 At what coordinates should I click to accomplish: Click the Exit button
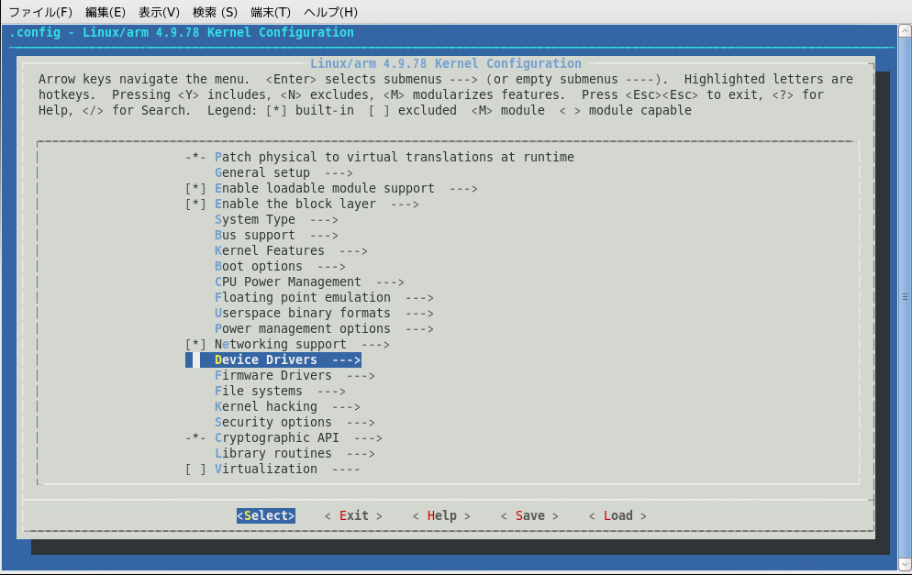point(353,515)
